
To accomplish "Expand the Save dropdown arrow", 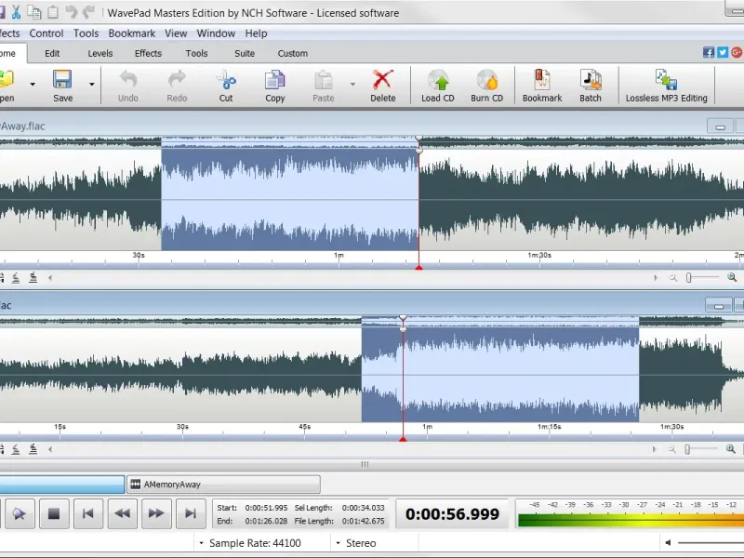I will click(91, 84).
